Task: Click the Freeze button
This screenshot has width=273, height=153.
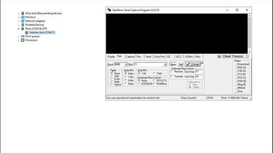Action: [x=238, y=56]
